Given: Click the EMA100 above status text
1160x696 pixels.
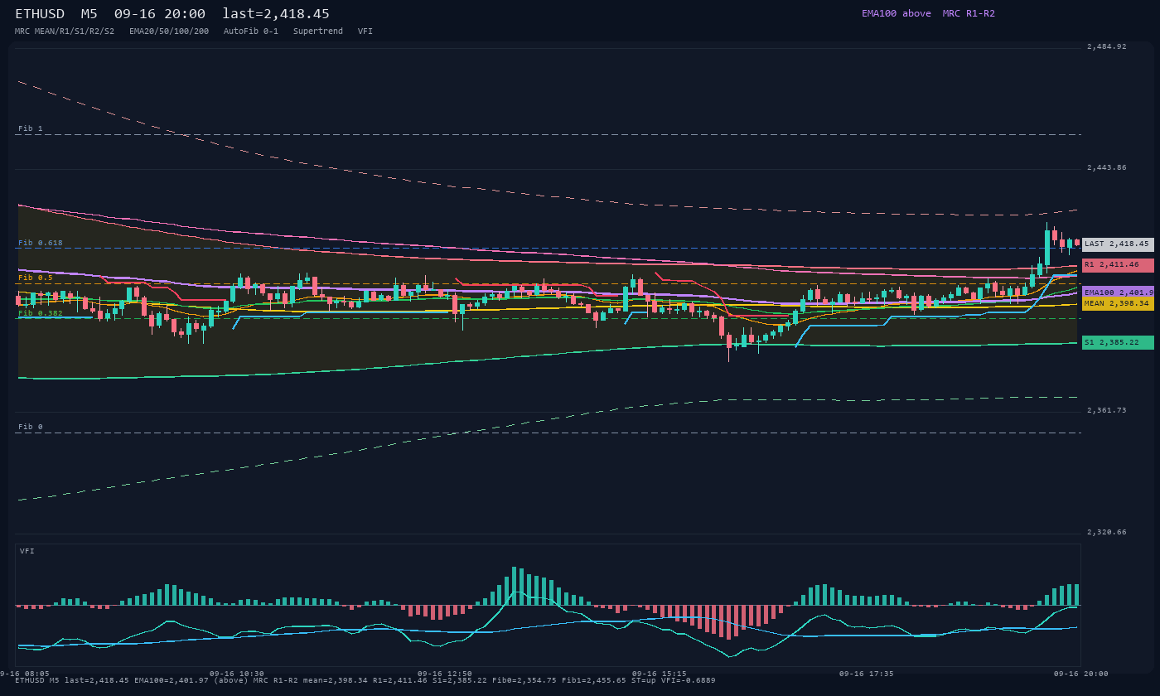Looking at the screenshot, I should [897, 13].
